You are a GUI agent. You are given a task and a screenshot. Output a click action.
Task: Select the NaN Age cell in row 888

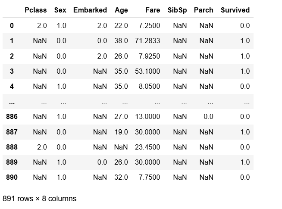[x=121, y=147]
